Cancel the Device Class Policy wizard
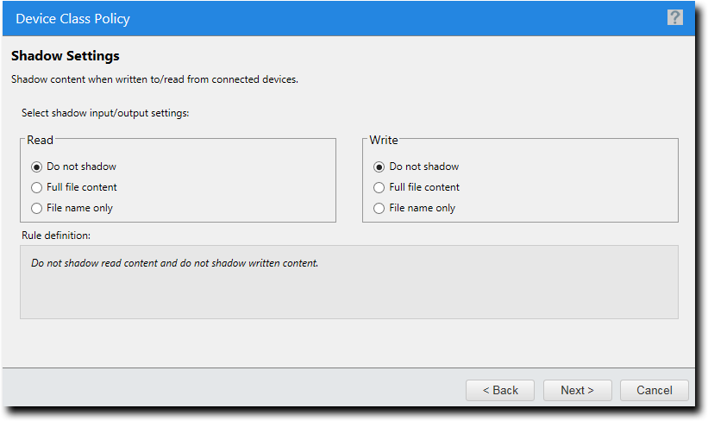 [654, 390]
